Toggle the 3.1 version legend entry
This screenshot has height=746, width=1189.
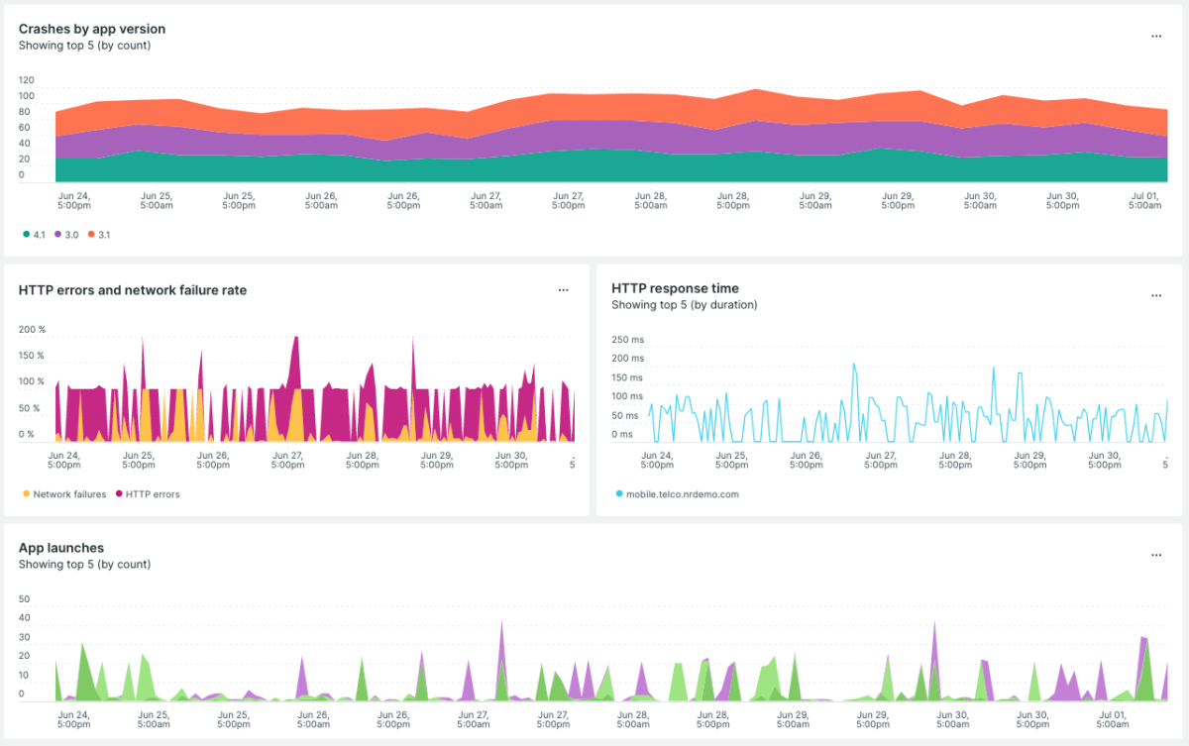(102, 234)
